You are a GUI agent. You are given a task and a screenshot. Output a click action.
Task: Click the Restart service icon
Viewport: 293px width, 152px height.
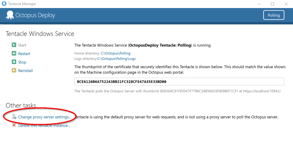(x=14, y=54)
